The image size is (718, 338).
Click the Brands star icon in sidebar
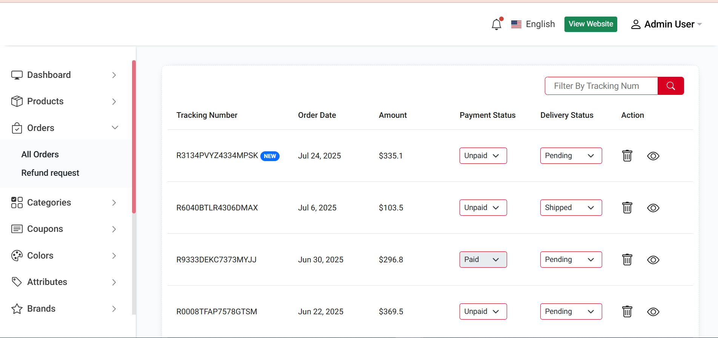pos(17,309)
